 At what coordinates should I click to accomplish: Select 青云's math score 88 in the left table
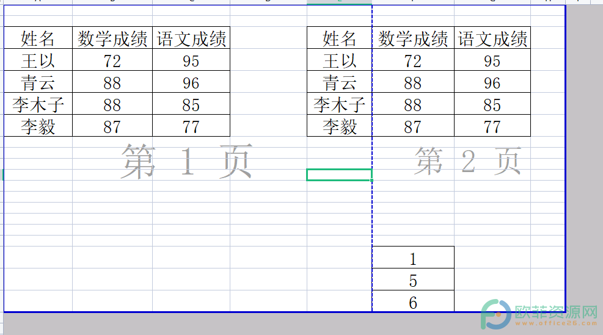click(112, 81)
